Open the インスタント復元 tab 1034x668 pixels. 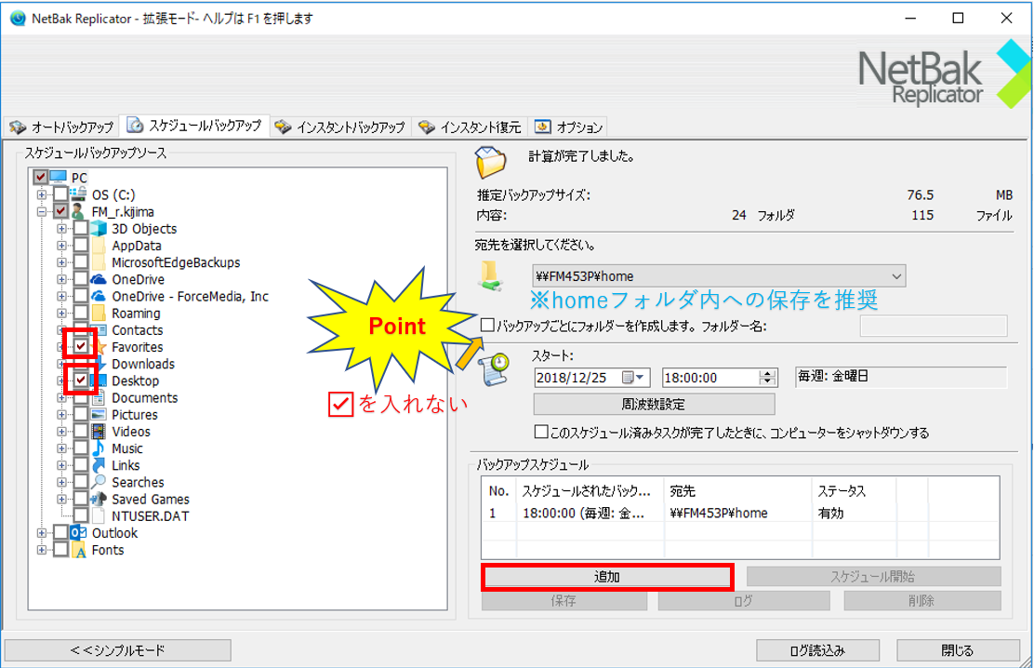point(471,127)
